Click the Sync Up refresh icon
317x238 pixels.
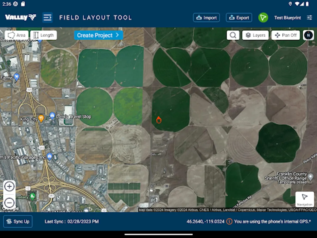coord(10,222)
